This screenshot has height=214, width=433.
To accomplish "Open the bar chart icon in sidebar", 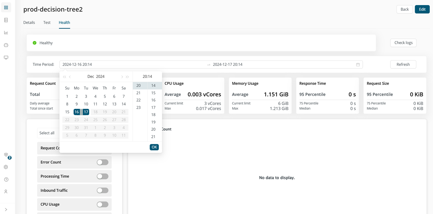I will [6, 33].
